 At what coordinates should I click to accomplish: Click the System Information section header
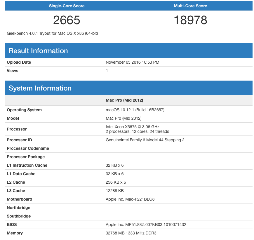point(129,88)
